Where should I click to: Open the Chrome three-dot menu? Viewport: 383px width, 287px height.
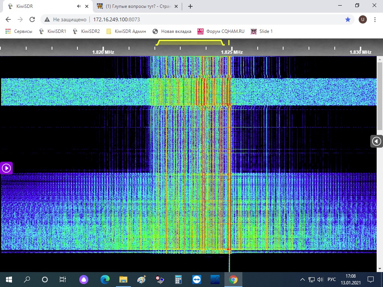375,19
